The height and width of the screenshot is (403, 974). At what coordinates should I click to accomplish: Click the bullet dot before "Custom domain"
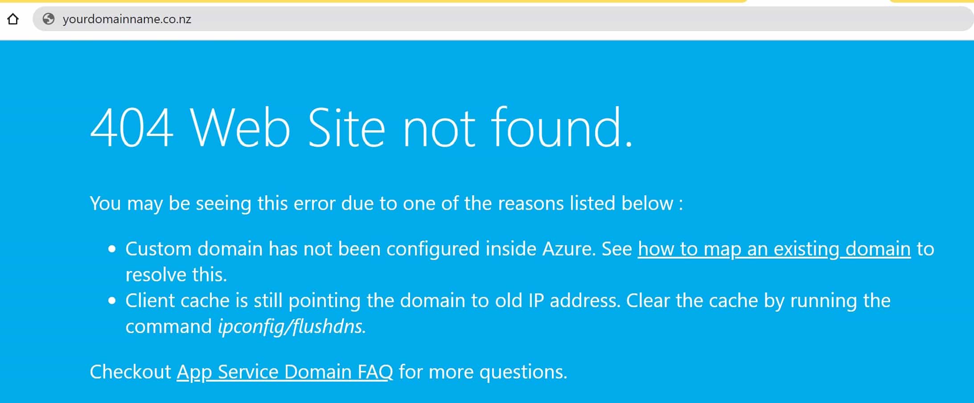pos(112,249)
